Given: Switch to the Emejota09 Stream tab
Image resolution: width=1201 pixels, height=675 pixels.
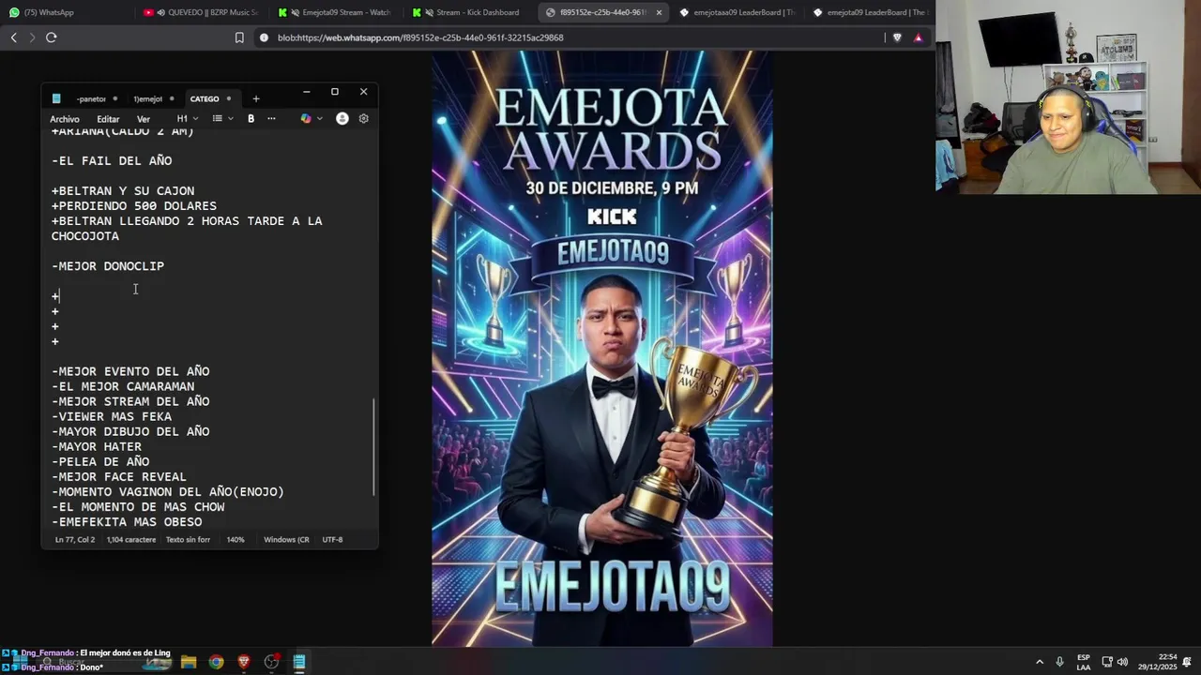Looking at the screenshot, I should [335, 12].
